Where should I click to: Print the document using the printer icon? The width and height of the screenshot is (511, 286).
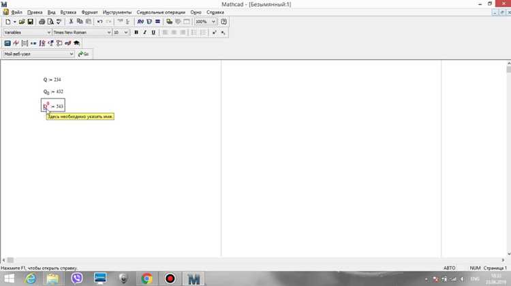[42, 22]
